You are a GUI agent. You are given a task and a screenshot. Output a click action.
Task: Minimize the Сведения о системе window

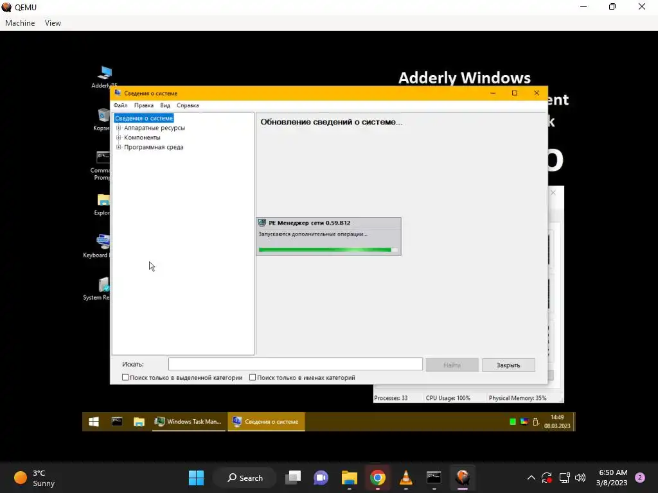click(493, 93)
